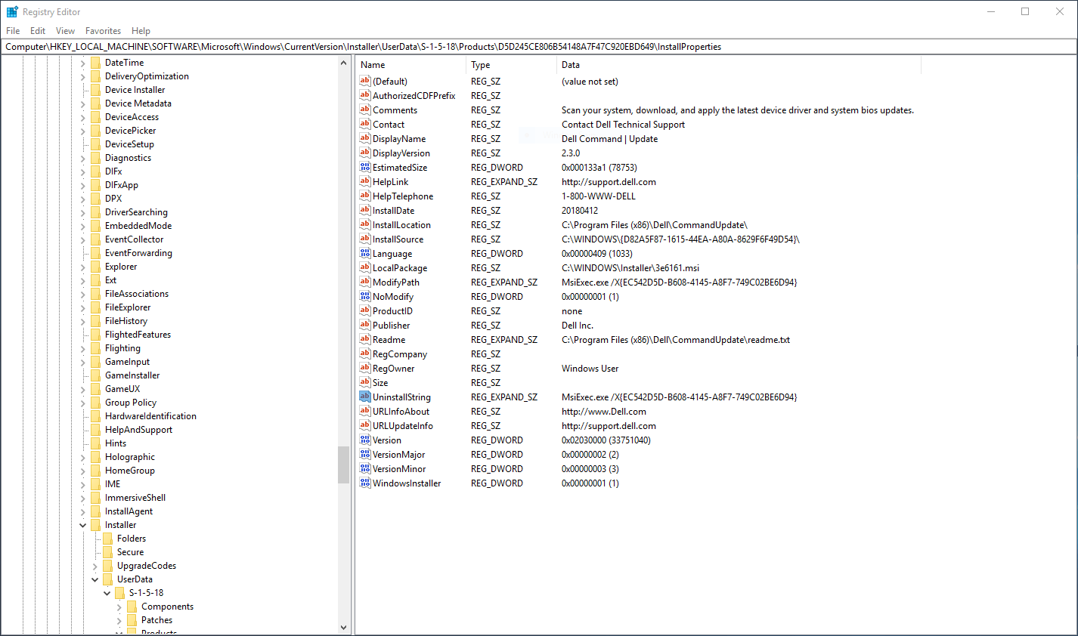Click the Explorer folder icon in tree
The height and width of the screenshot is (636, 1078).
(96, 267)
